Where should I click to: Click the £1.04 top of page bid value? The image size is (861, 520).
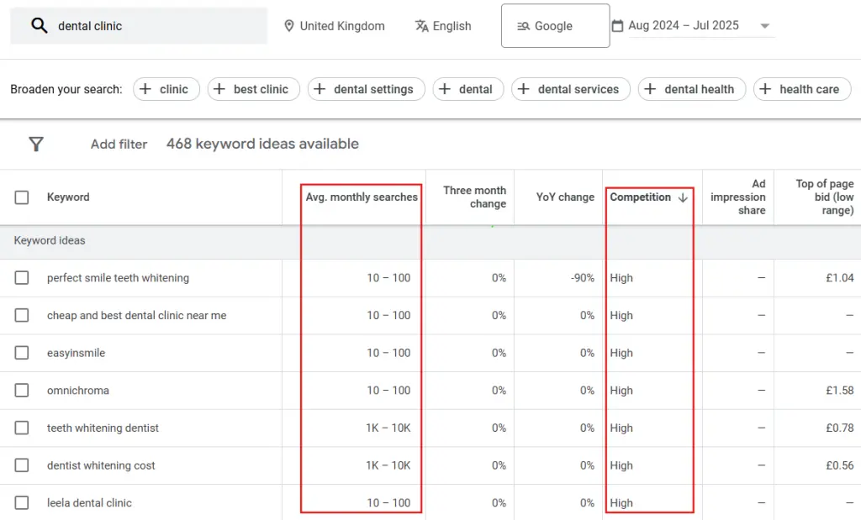click(841, 277)
